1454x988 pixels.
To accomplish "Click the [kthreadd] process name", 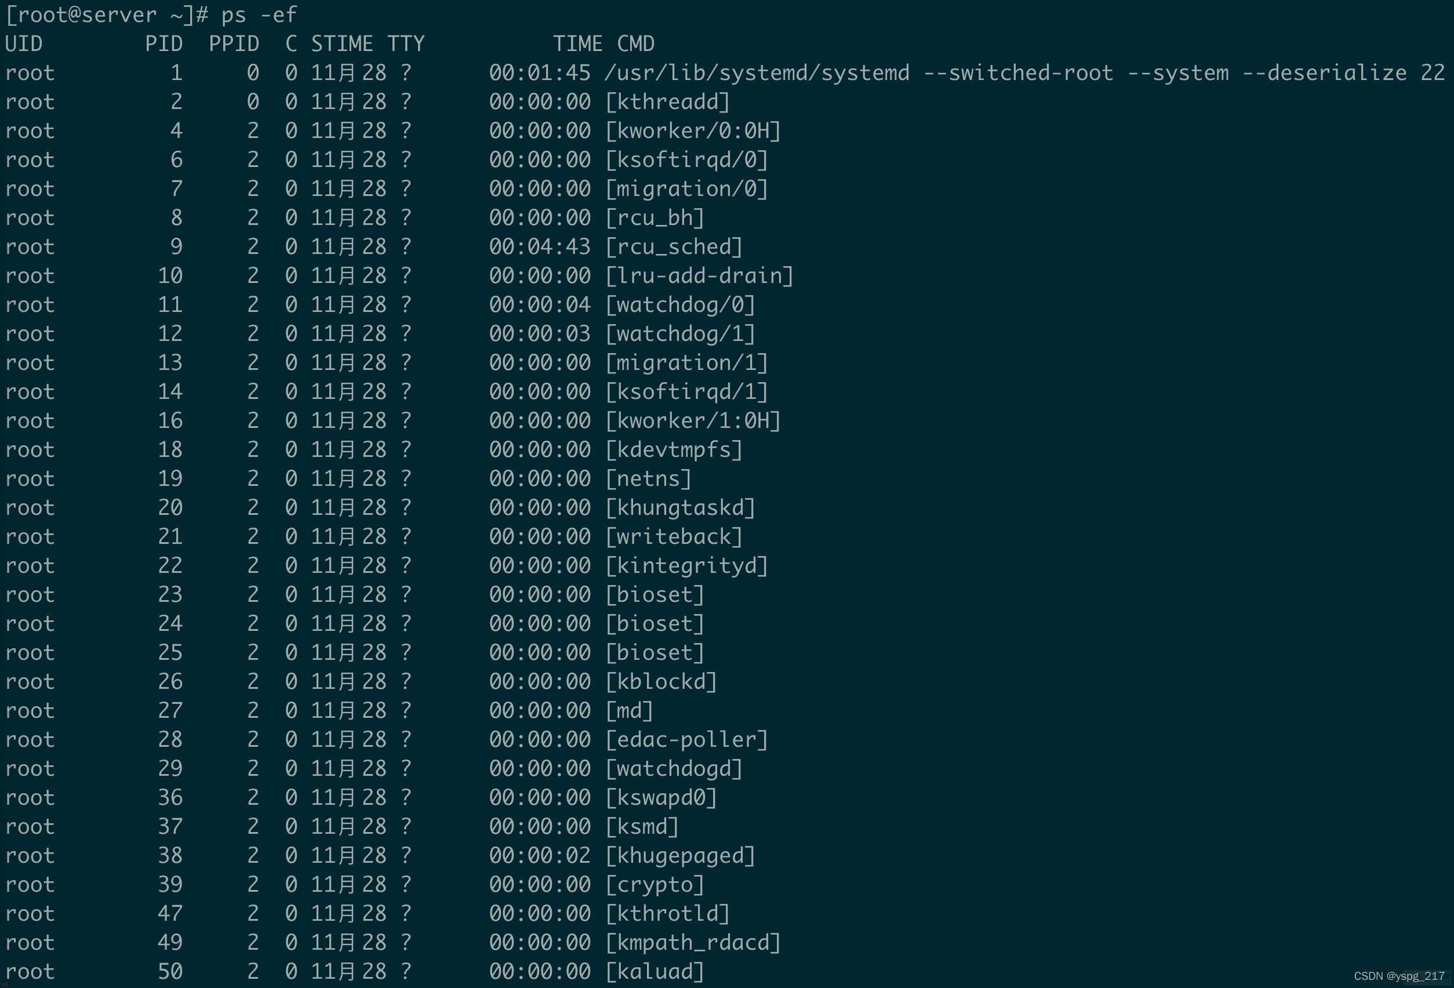I will 667,101.
